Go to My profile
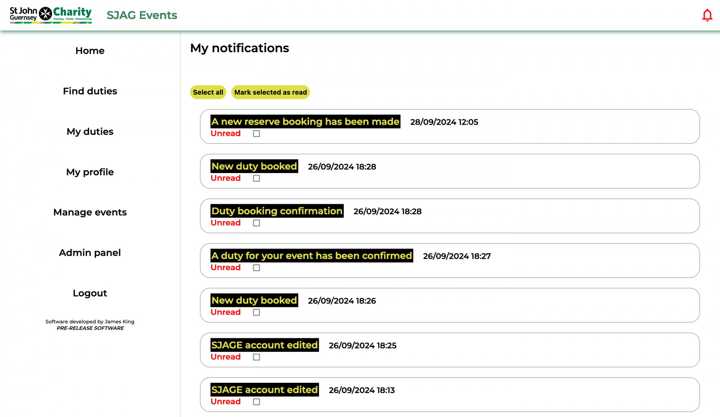Viewport: 720px width, 417px height. (x=90, y=172)
